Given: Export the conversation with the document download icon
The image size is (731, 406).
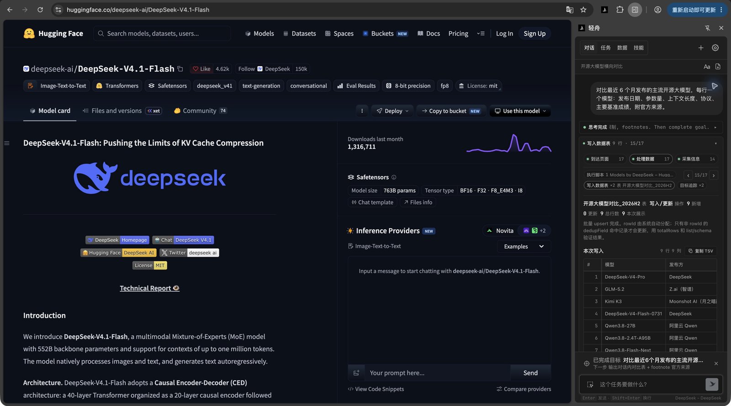Looking at the screenshot, I should coord(718,67).
